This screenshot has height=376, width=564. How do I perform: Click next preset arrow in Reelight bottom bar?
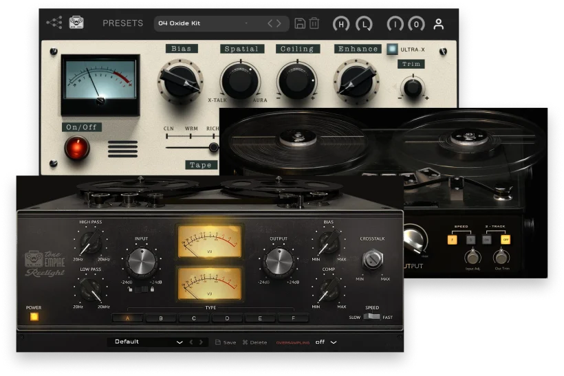pos(201,342)
